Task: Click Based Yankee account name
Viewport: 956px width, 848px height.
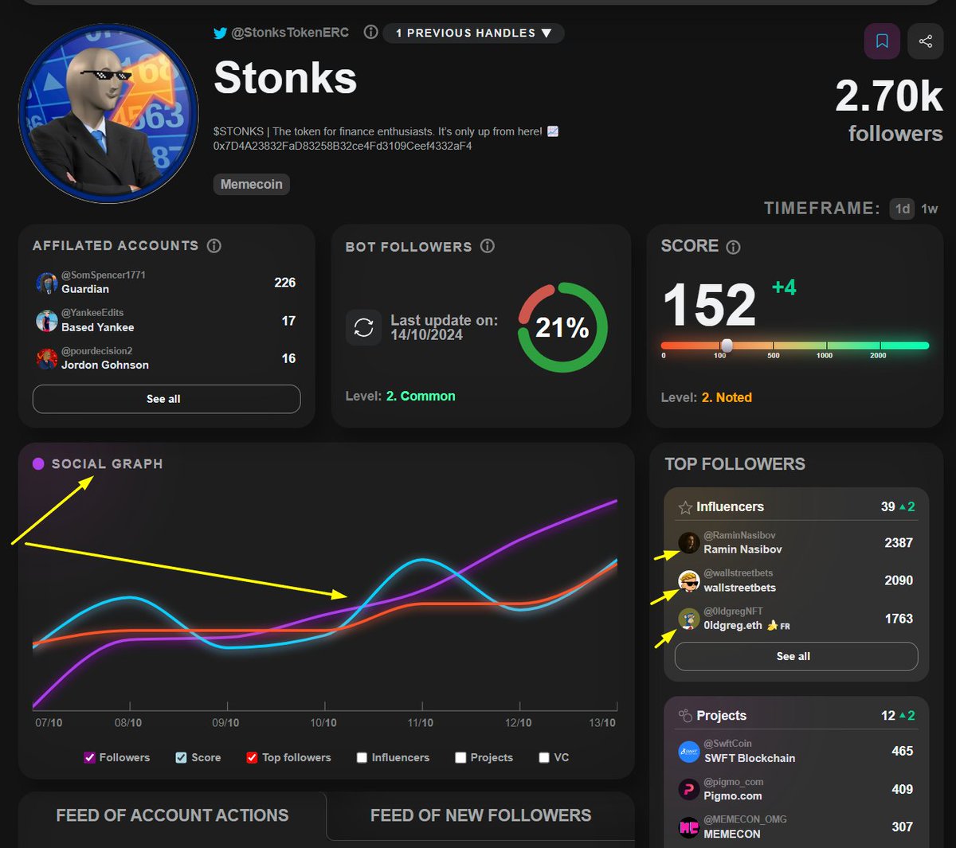Action: pos(98,327)
